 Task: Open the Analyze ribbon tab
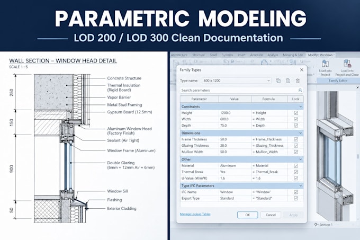(x=273, y=55)
